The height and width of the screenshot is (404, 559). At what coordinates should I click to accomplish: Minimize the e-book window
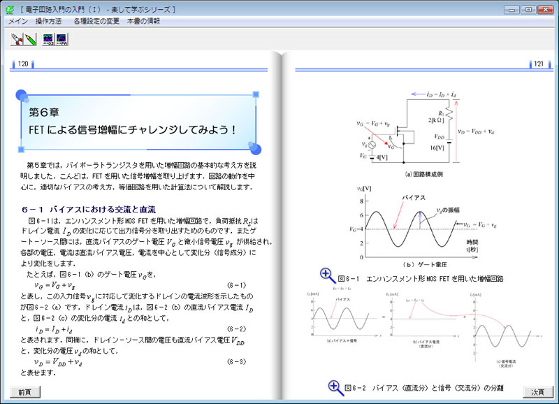click(511, 10)
